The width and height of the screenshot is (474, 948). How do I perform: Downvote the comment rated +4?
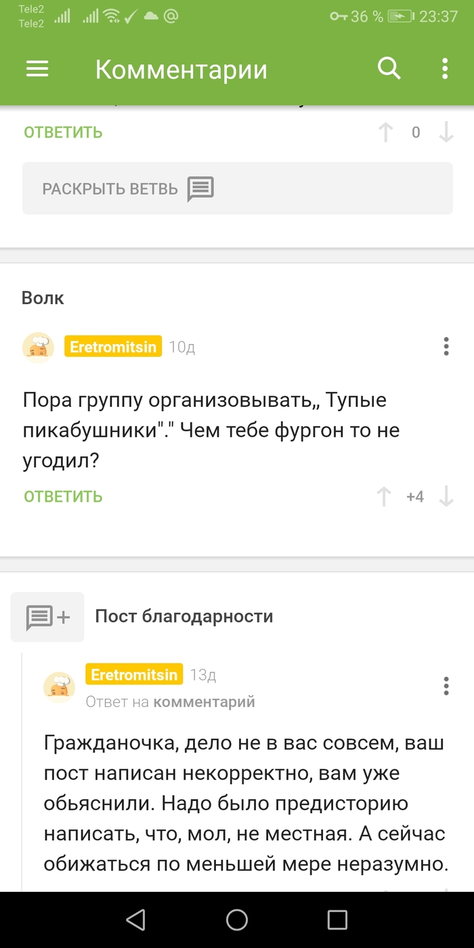pyautogui.click(x=446, y=497)
